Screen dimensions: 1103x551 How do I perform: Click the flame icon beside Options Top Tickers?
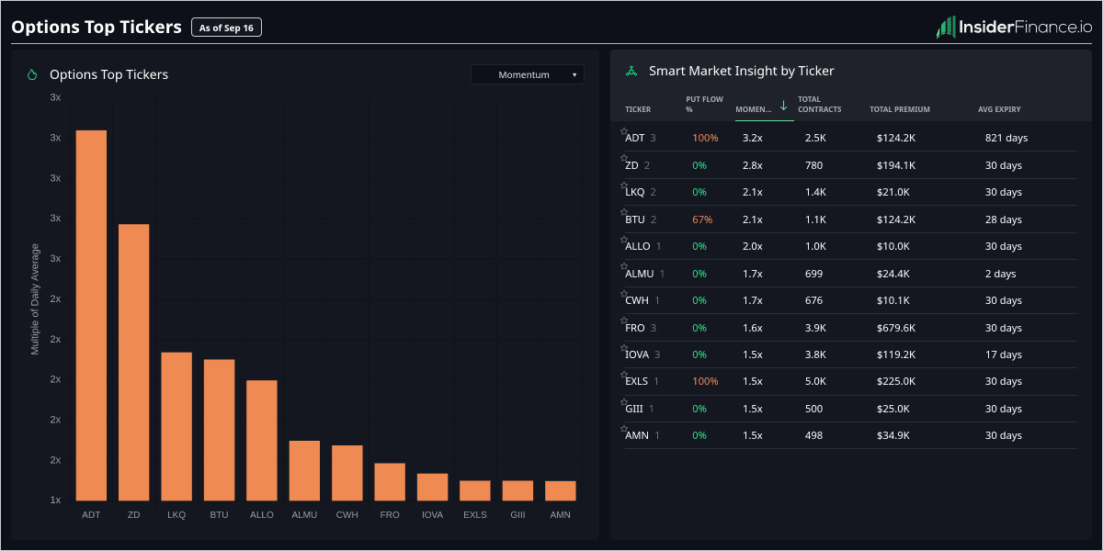click(32, 74)
